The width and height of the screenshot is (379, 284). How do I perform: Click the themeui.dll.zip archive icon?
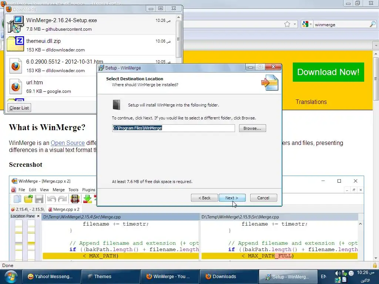16,44
